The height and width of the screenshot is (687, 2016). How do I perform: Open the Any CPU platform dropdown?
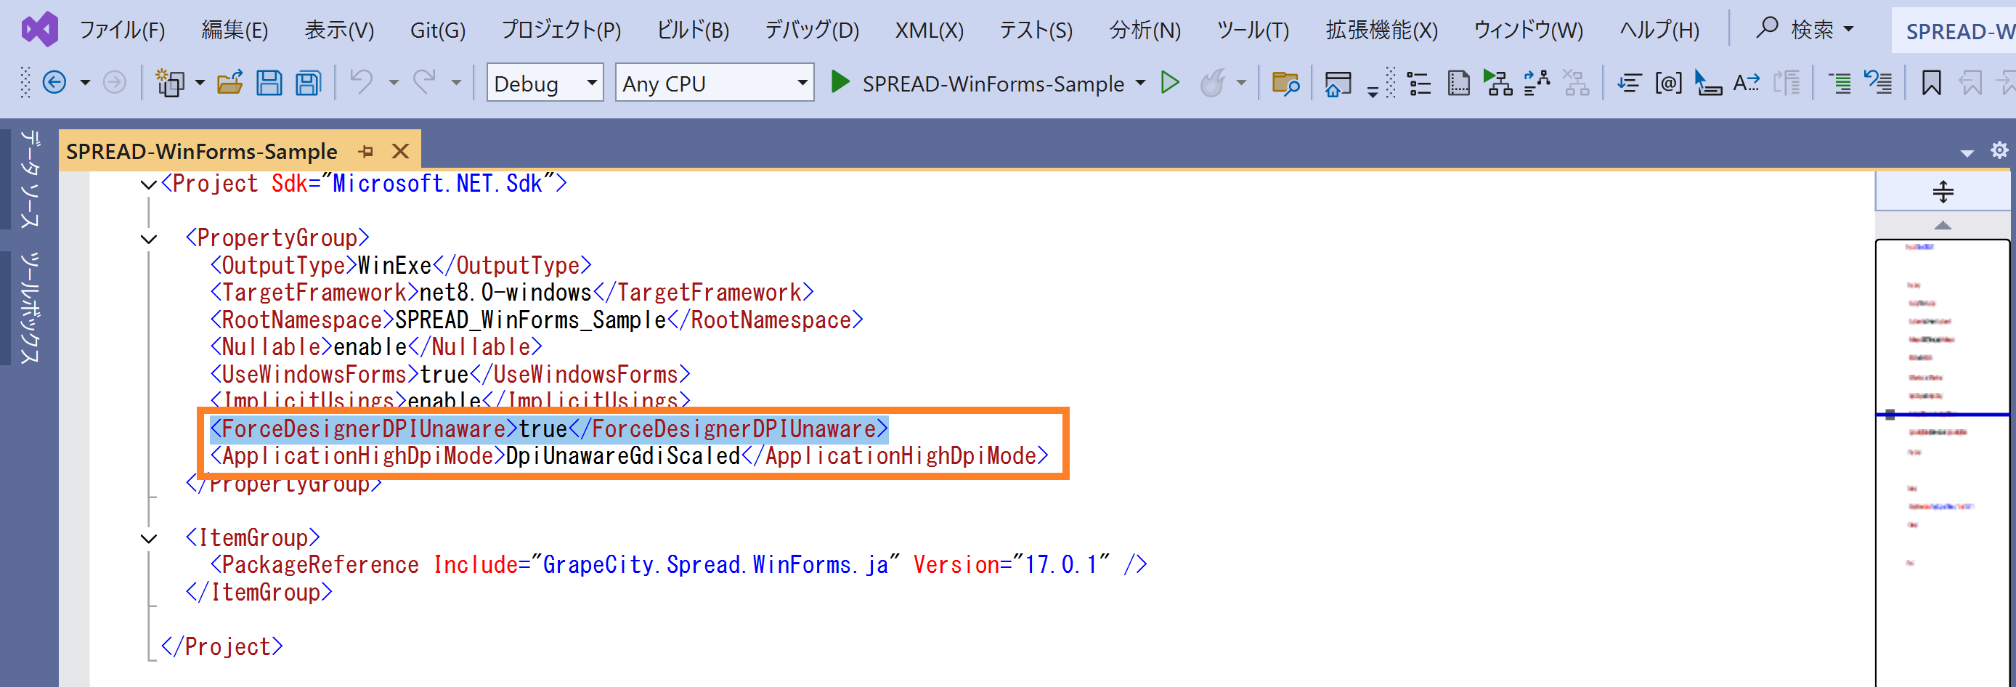tap(715, 82)
